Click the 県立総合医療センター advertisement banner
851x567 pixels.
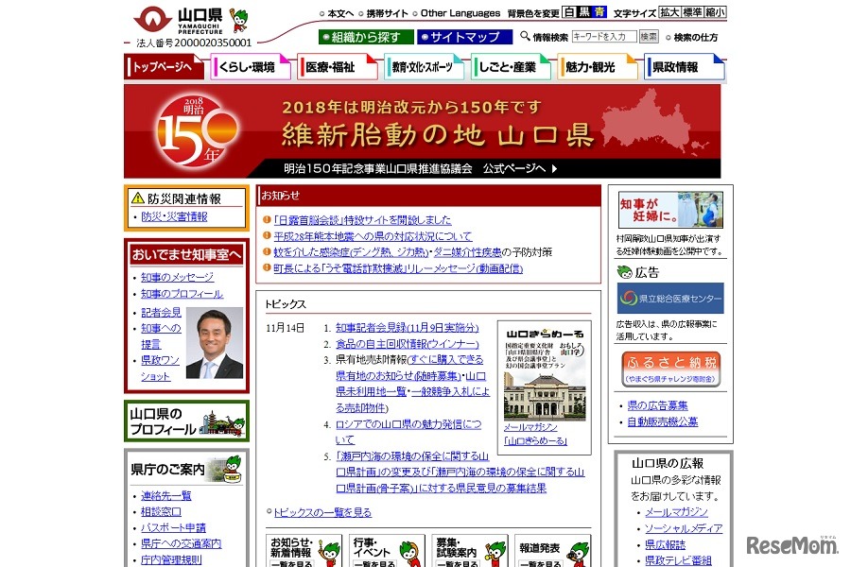point(670,298)
